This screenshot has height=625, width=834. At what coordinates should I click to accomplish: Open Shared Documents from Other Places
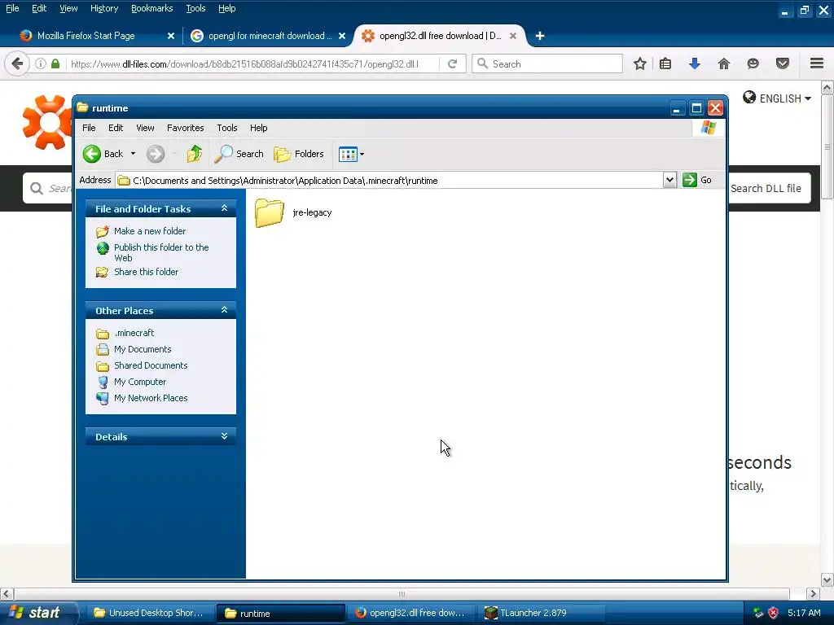click(x=151, y=365)
